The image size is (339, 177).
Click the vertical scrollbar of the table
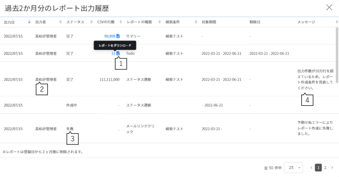[x=337, y=55]
